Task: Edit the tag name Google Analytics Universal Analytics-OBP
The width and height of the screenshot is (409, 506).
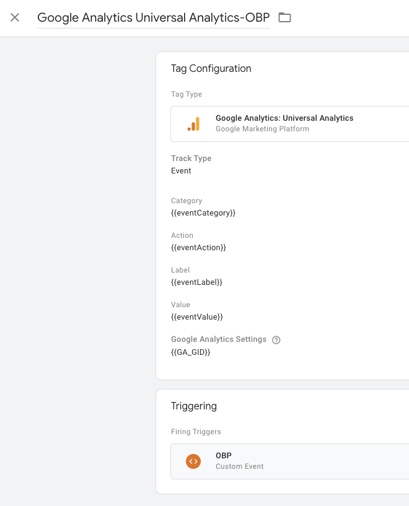Action: 153,18
